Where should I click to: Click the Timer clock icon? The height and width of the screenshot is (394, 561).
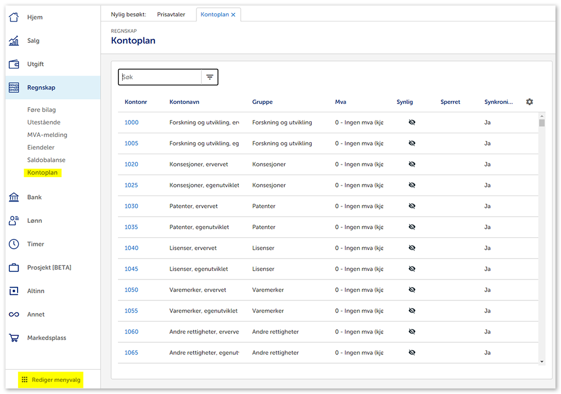click(14, 244)
